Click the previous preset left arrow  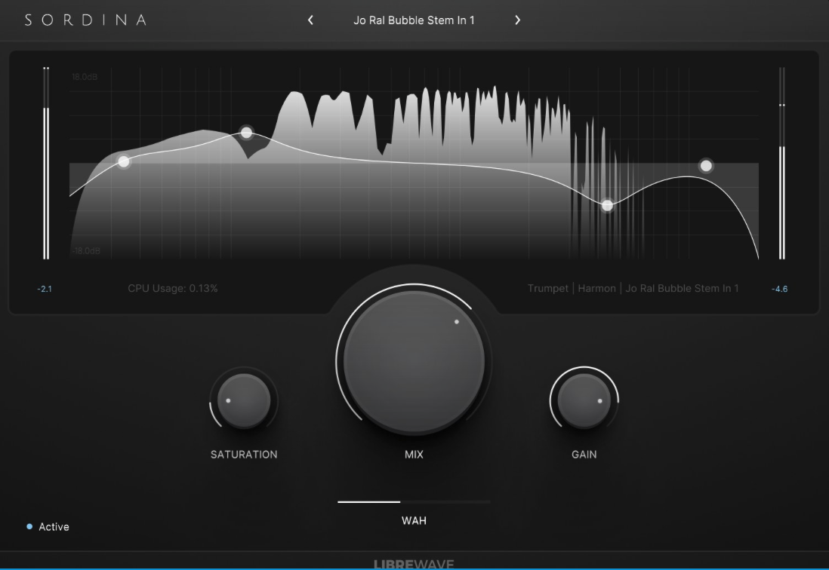tap(310, 20)
